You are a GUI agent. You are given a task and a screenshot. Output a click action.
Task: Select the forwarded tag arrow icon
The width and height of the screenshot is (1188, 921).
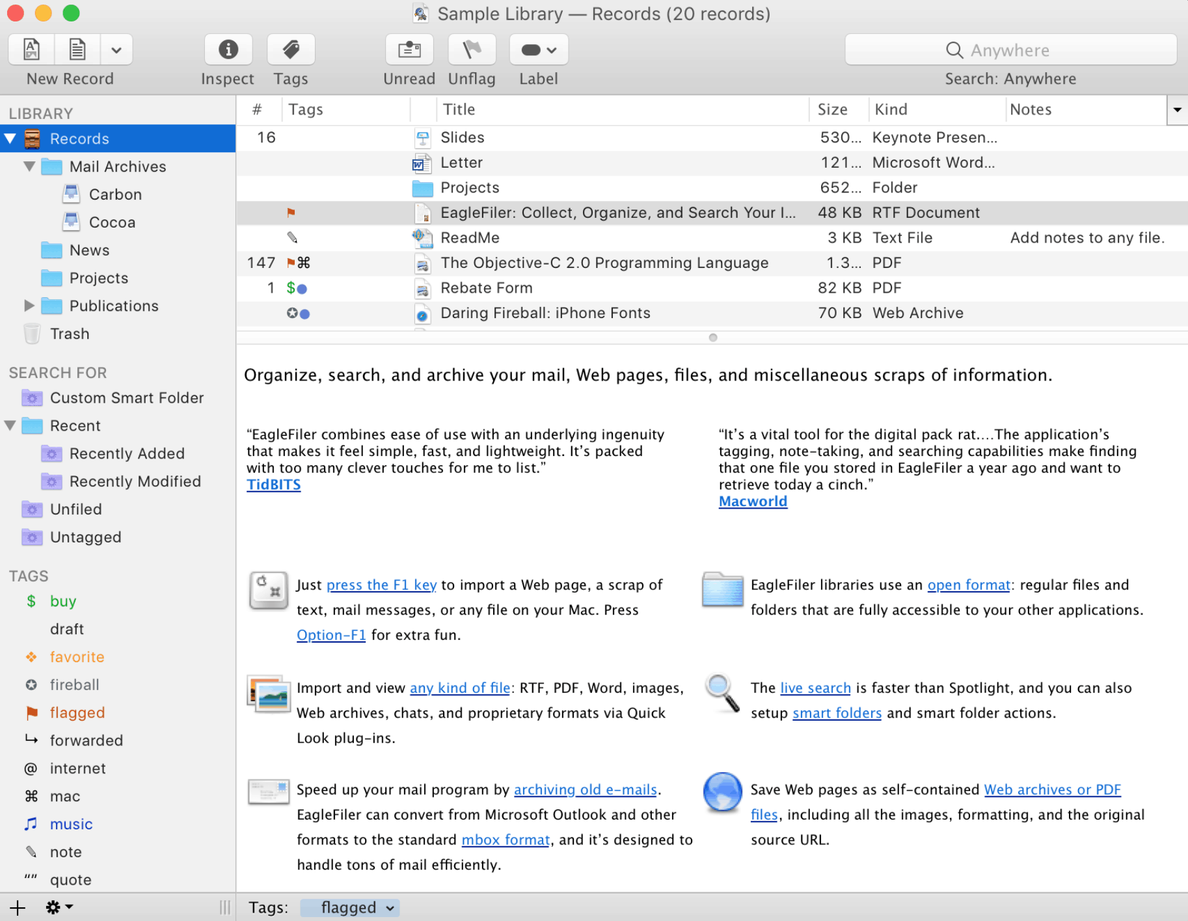(x=31, y=740)
